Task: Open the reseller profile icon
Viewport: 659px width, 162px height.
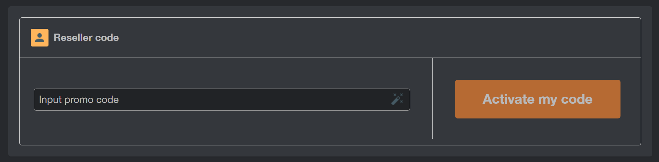Action: pos(40,38)
